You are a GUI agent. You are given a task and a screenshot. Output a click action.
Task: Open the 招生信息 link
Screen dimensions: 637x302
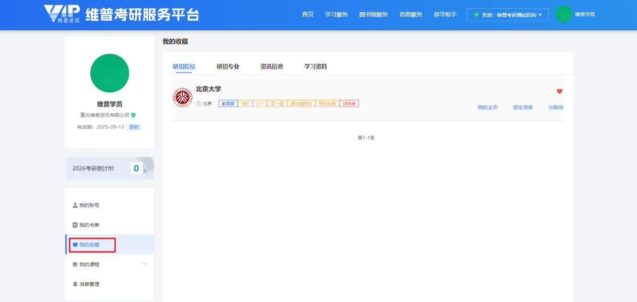(522, 107)
